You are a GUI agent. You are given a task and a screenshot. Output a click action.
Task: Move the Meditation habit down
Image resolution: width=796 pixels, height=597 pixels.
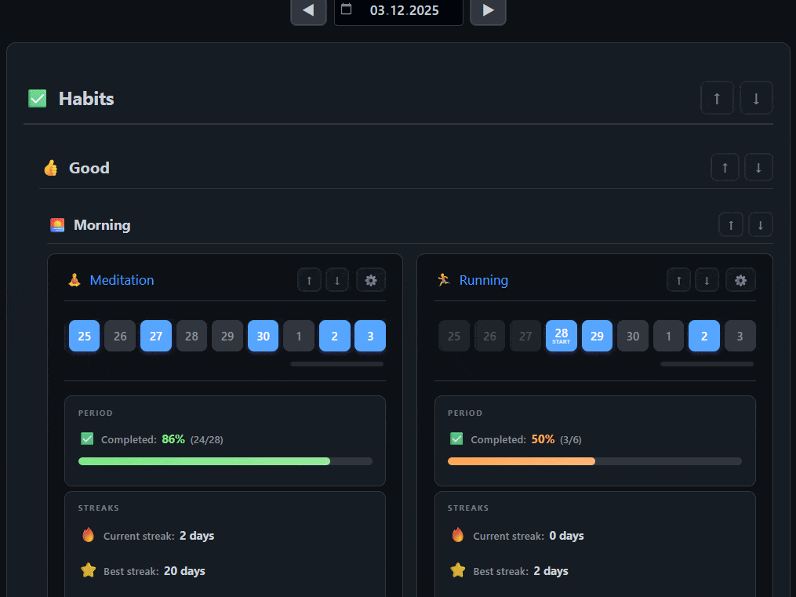(x=337, y=280)
